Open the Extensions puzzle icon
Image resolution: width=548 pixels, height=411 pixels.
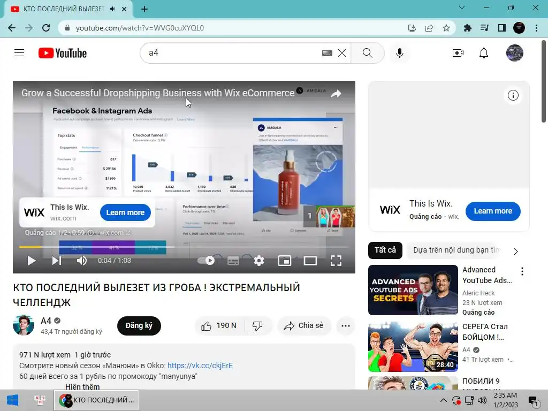[x=467, y=28]
